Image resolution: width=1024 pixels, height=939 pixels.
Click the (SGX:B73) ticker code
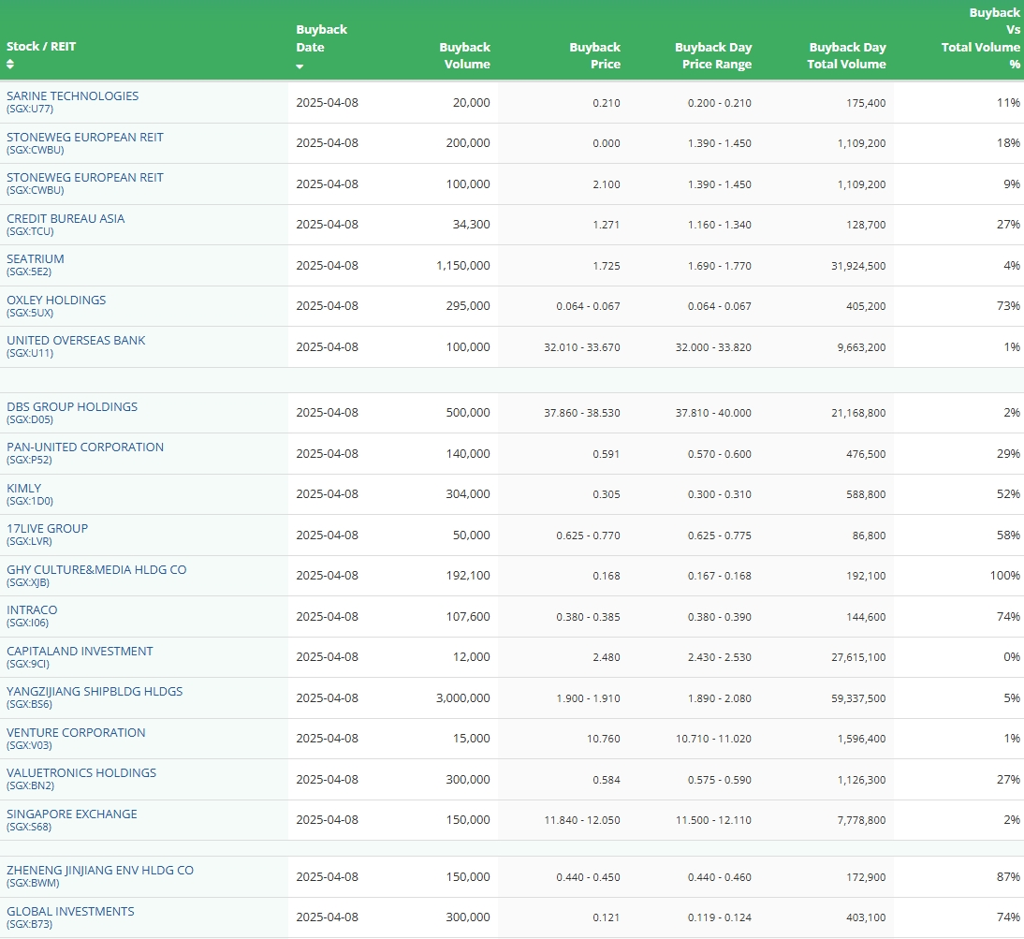(x=29, y=925)
